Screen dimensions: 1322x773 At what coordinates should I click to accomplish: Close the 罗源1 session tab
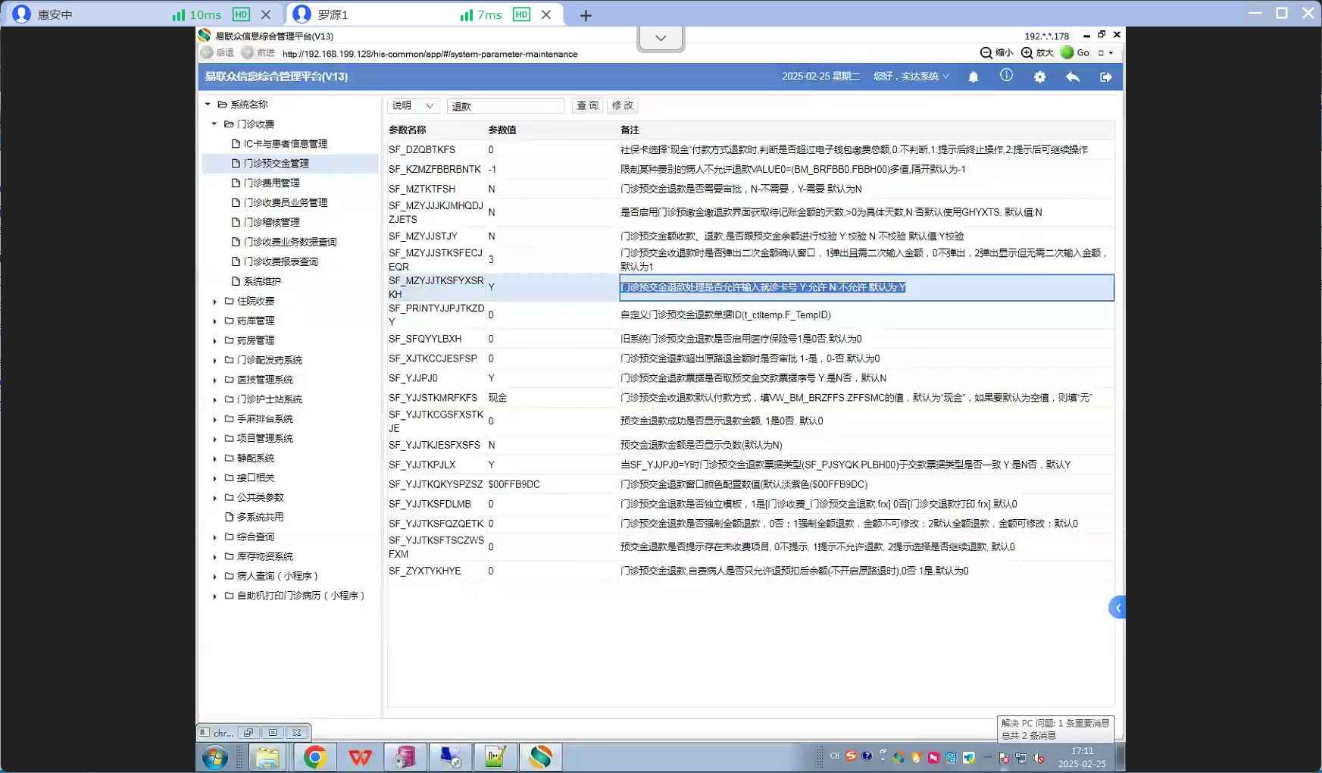pos(546,14)
